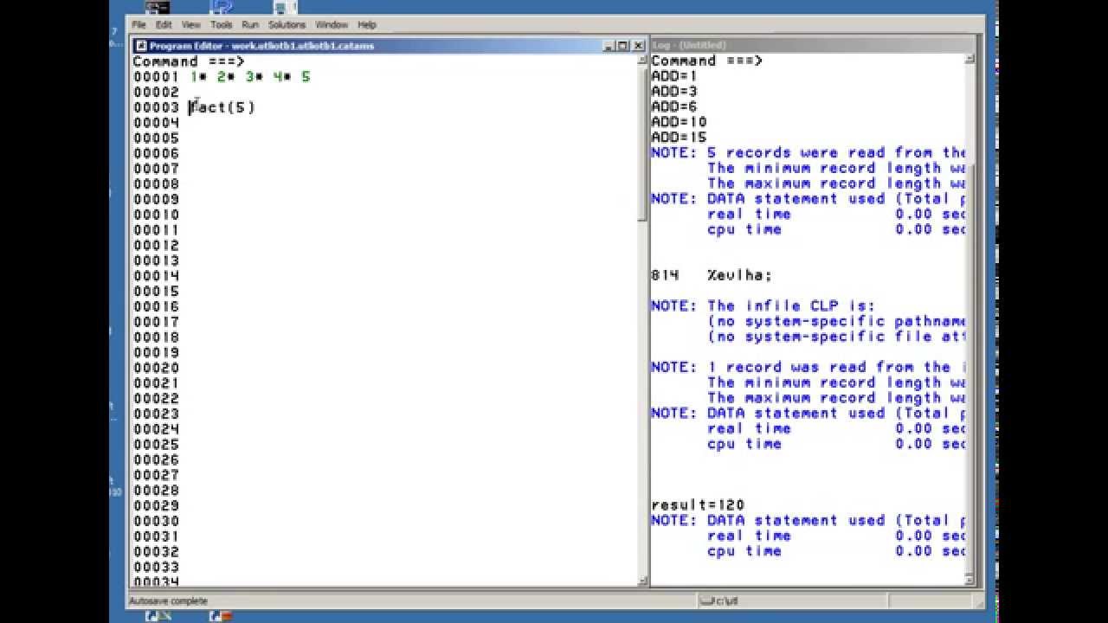Click the ADD=15 log line

coord(679,138)
